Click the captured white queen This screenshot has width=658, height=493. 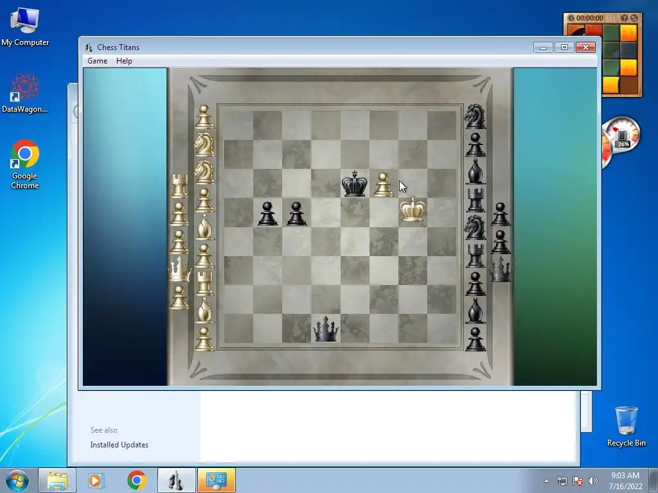click(x=180, y=269)
